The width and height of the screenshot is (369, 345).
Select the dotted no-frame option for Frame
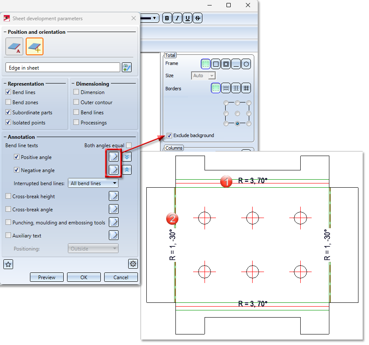point(205,64)
